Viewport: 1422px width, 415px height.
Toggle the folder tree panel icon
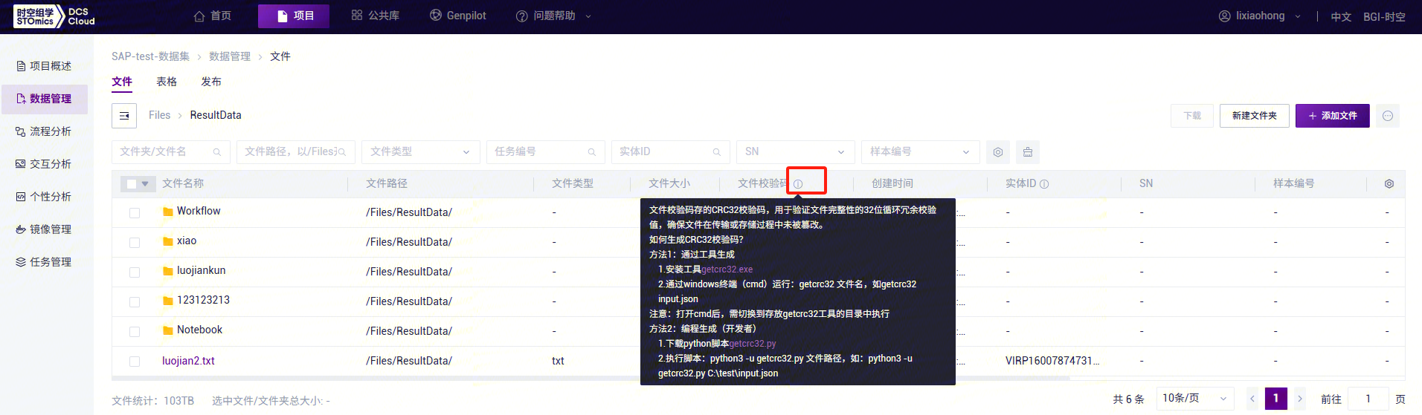coord(124,116)
